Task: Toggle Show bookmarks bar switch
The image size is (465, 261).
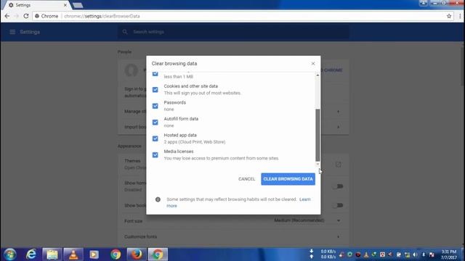Action: 338,205
